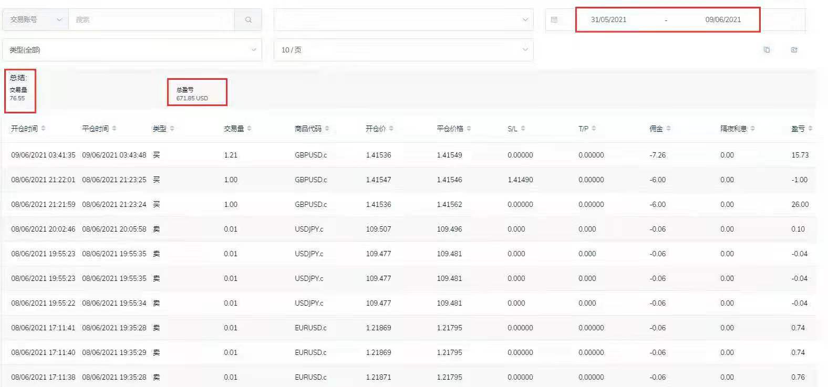Sort by 平仓价格 using its sort arrows
The width and height of the screenshot is (828, 387).
pos(469,128)
